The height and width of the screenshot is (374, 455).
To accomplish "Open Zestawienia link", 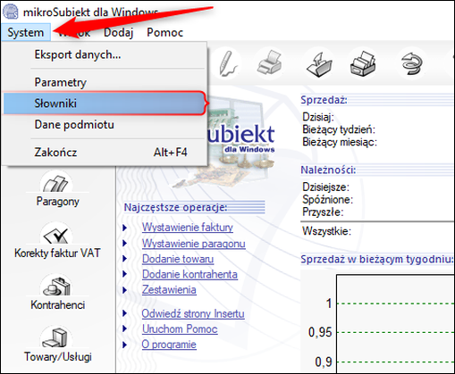I will 169,289.
